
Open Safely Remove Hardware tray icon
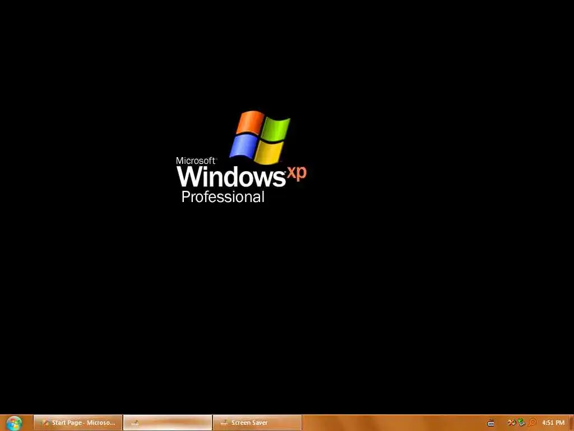coord(521,423)
